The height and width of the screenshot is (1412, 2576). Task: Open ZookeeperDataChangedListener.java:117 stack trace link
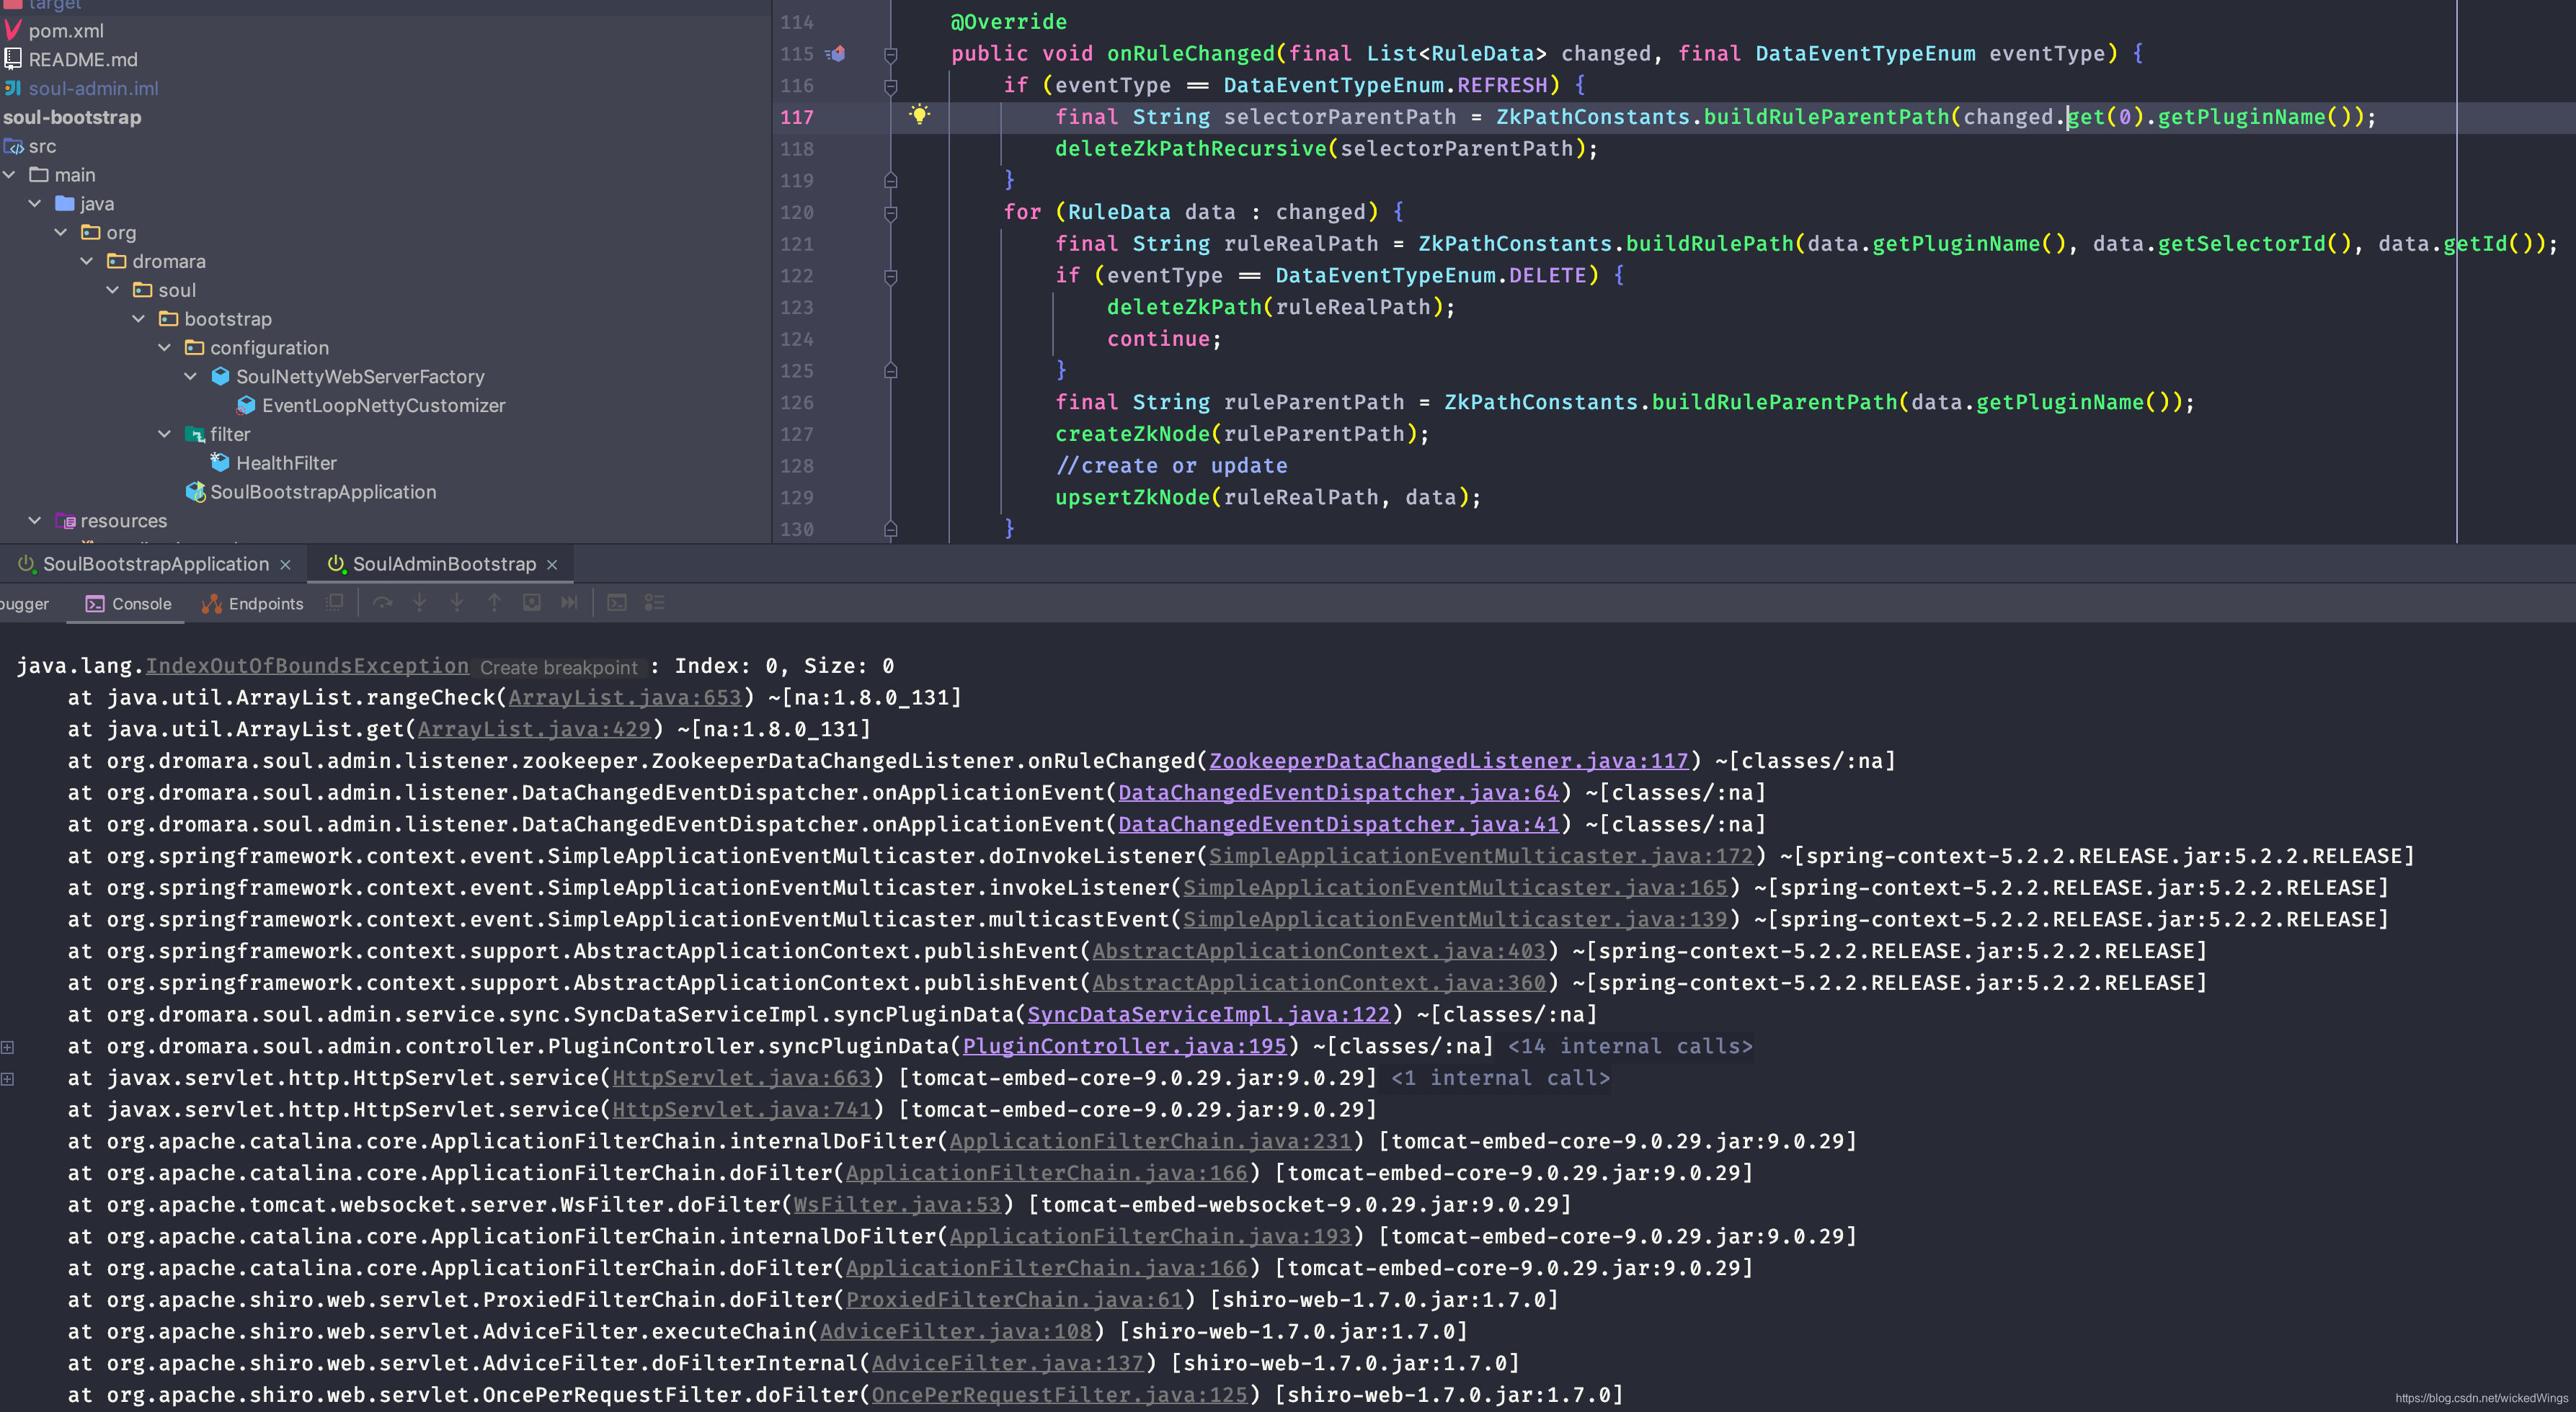[1447, 761]
